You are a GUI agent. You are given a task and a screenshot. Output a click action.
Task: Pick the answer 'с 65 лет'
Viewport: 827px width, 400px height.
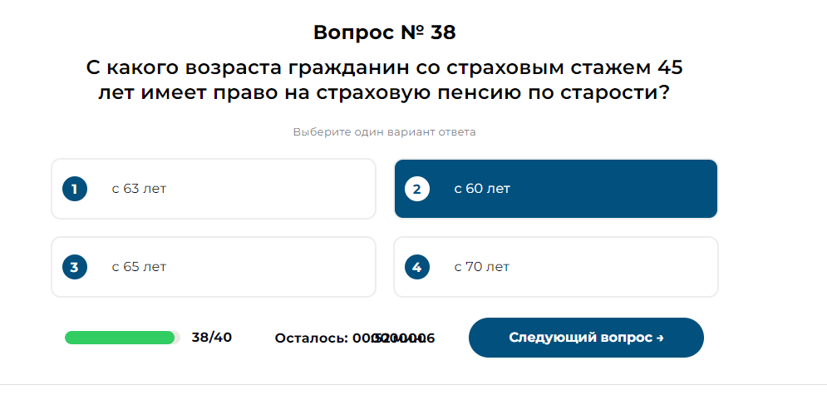[x=139, y=267]
